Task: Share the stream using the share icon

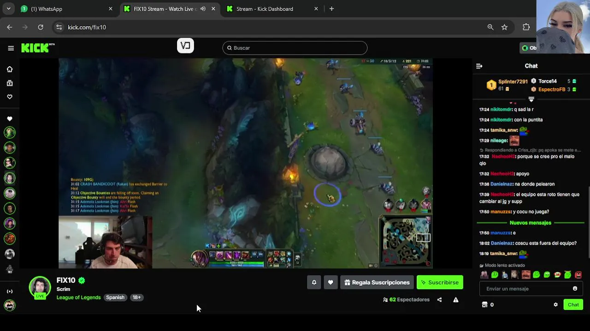Action: 439,300
